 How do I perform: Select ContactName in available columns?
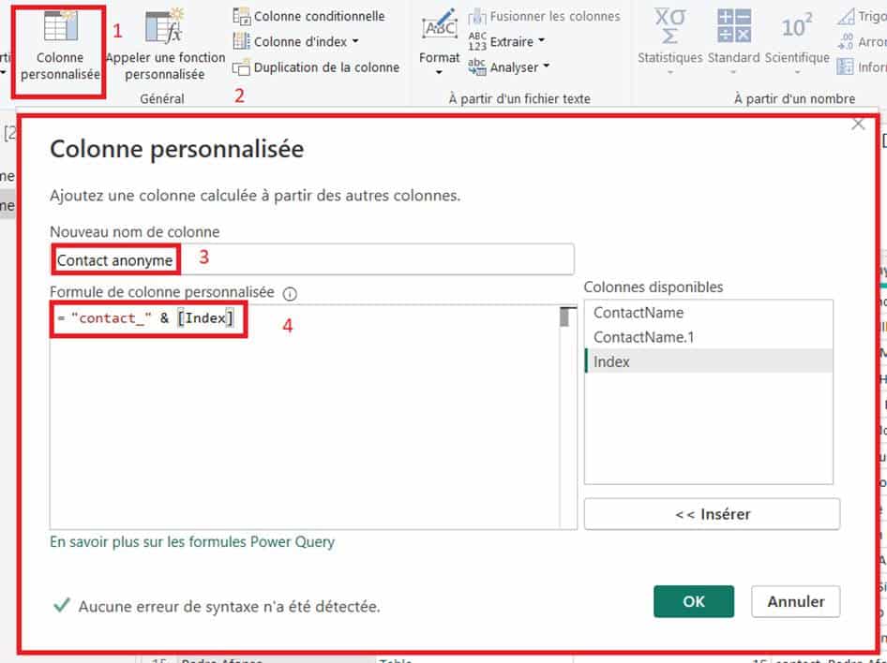pos(639,313)
